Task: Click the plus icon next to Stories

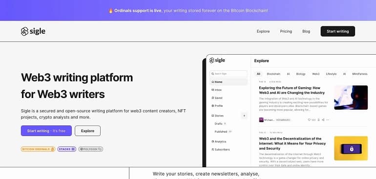Action: 244,116
